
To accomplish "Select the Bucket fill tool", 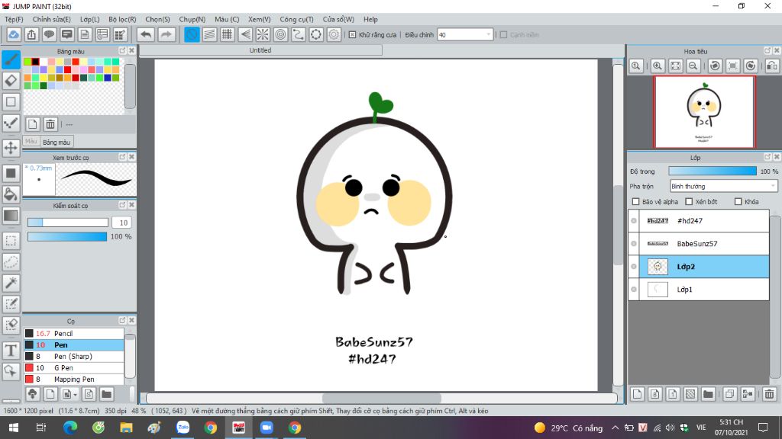I will coord(11,194).
